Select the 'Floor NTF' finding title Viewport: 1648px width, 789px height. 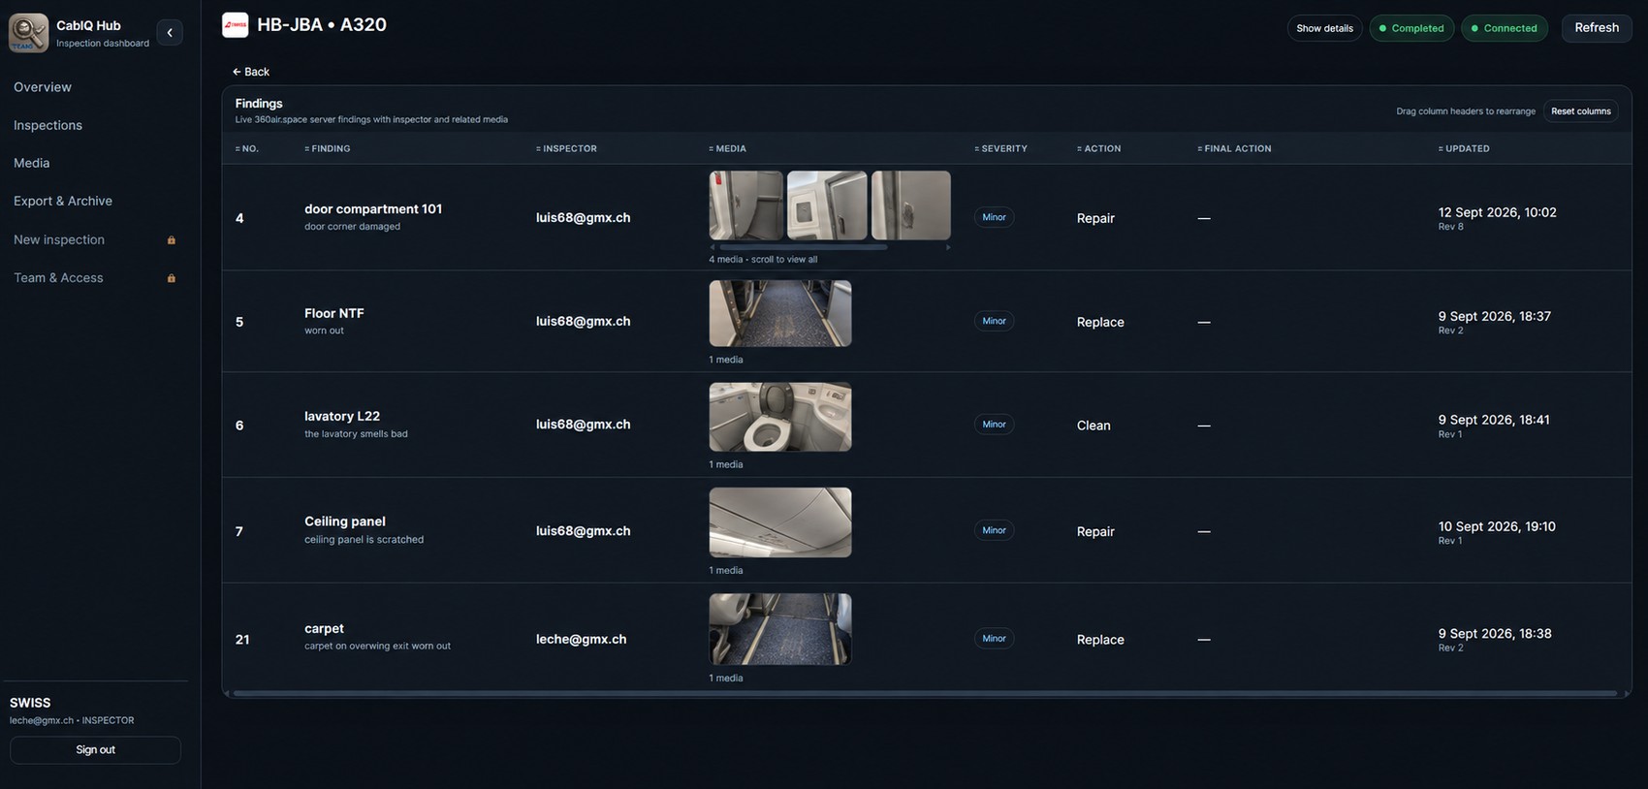point(334,313)
